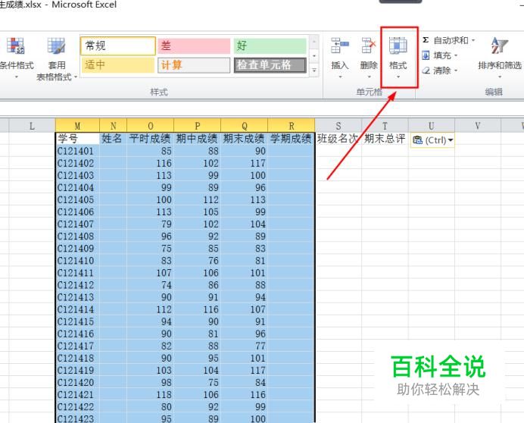Open Sort & Filter (排序和筛选)
Screen dimensions: 524x423
click(500, 58)
